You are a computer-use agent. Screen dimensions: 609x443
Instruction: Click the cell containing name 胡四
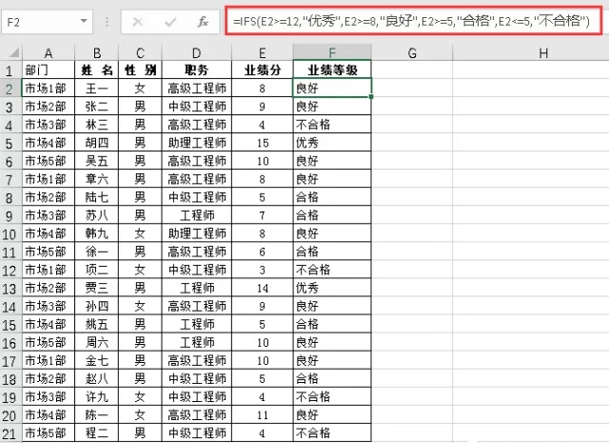pos(97,143)
